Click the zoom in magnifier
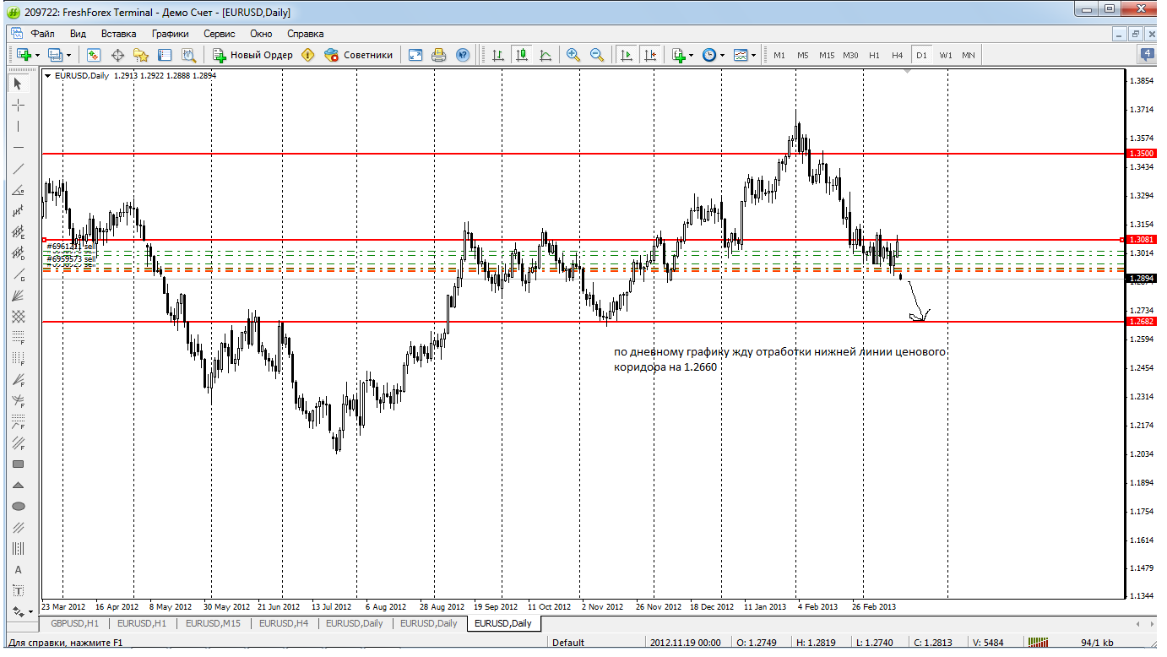 [x=573, y=55]
